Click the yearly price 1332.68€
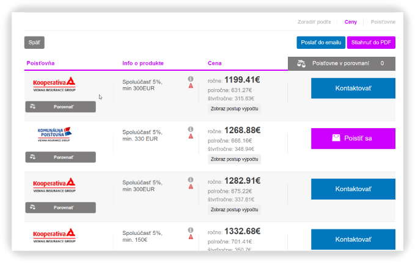Screen dimensions: 415x263 (x=243, y=231)
